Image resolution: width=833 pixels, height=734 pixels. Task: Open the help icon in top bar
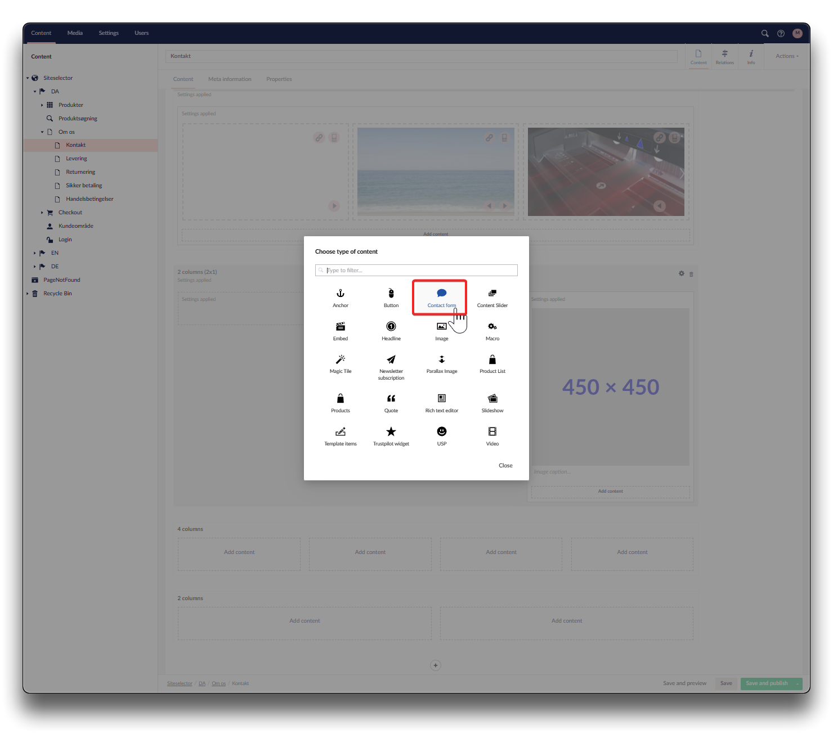pyautogui.click(x=781, y=33)
